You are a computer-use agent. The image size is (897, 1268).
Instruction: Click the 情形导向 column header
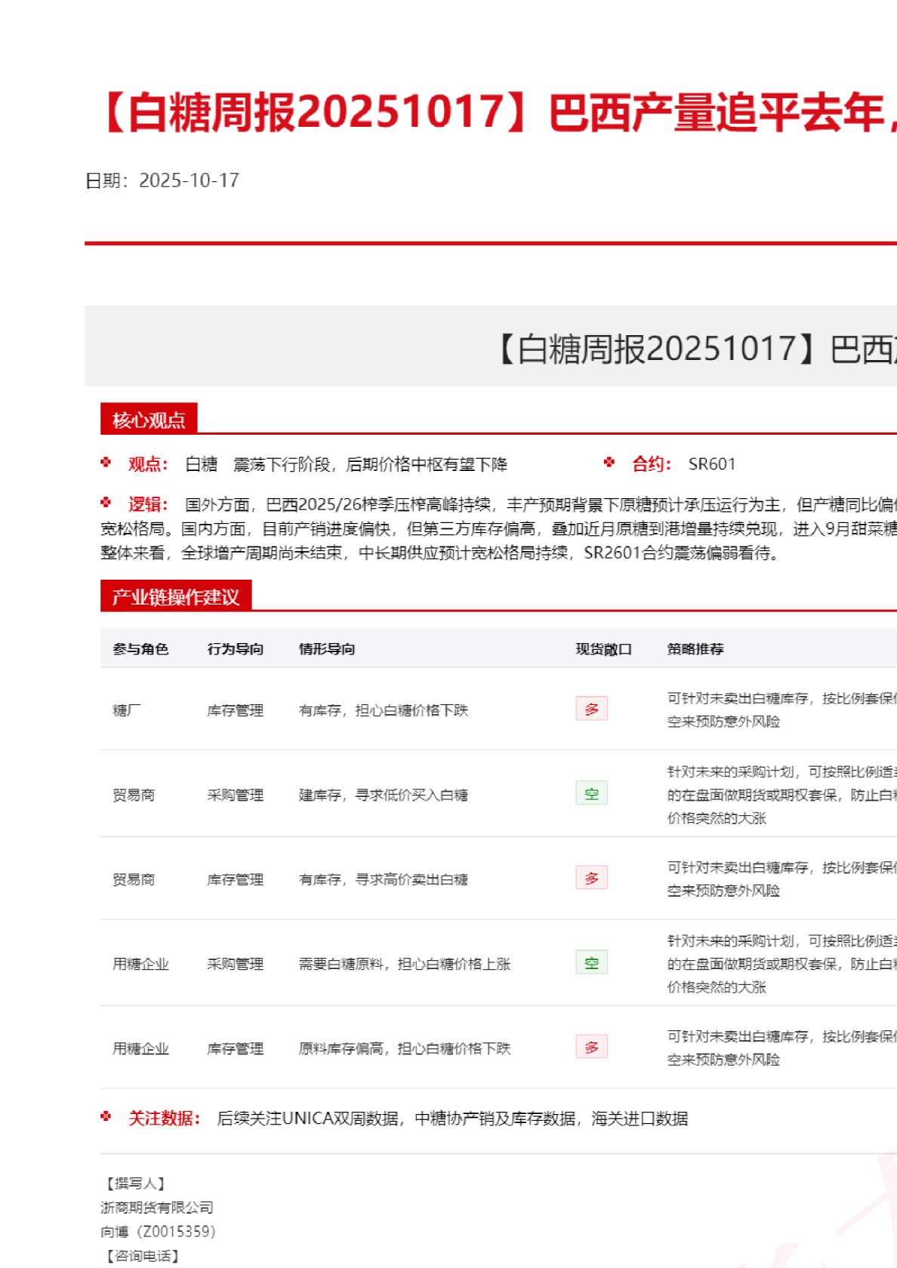tap(326, 649)
